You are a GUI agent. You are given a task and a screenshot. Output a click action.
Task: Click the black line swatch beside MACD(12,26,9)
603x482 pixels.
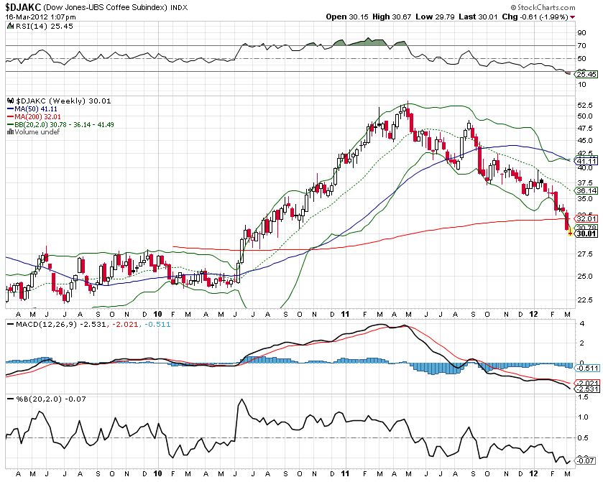coord(10,325)
